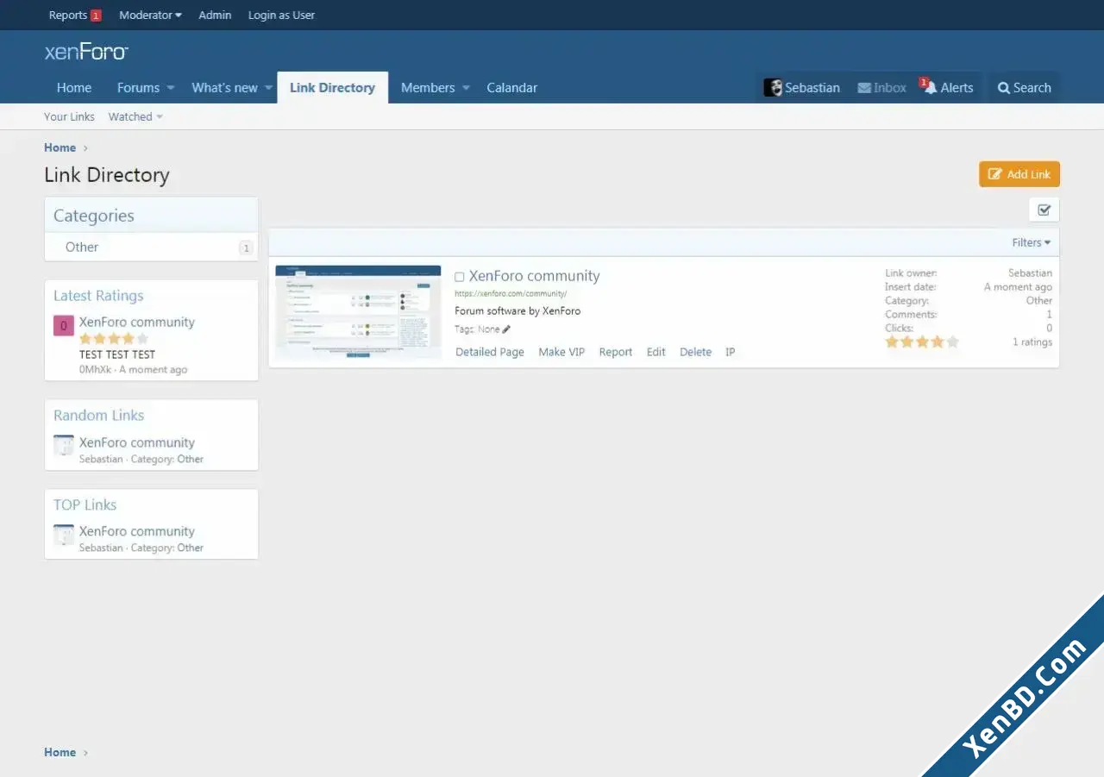Click the Random Links heading

tap(98, 416)
